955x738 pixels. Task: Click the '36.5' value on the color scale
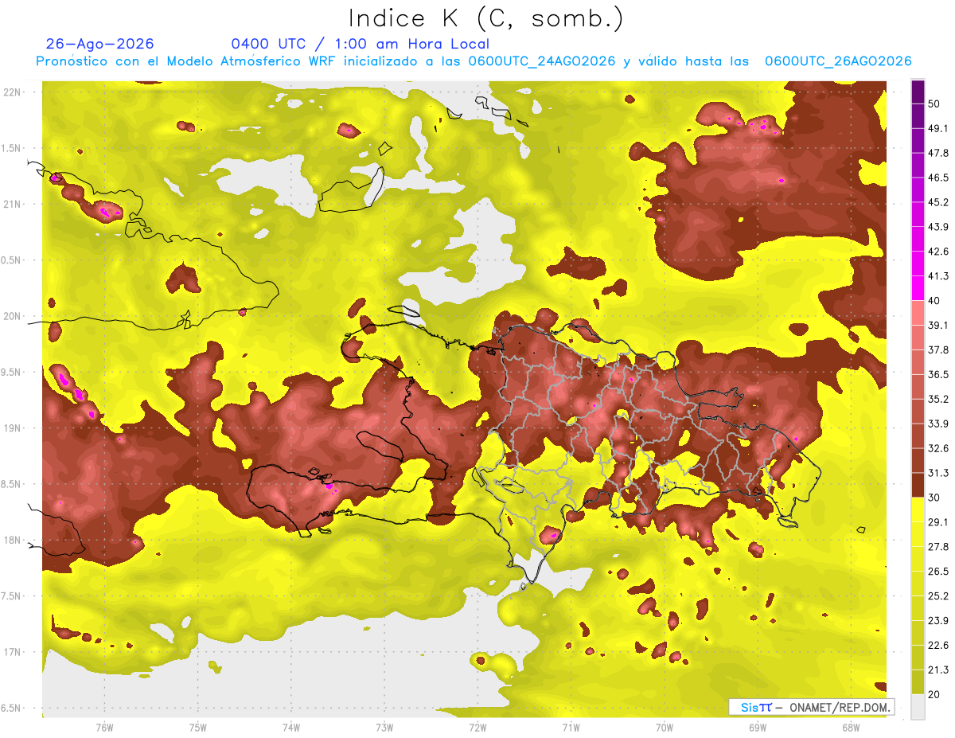[x=938, y=374]
